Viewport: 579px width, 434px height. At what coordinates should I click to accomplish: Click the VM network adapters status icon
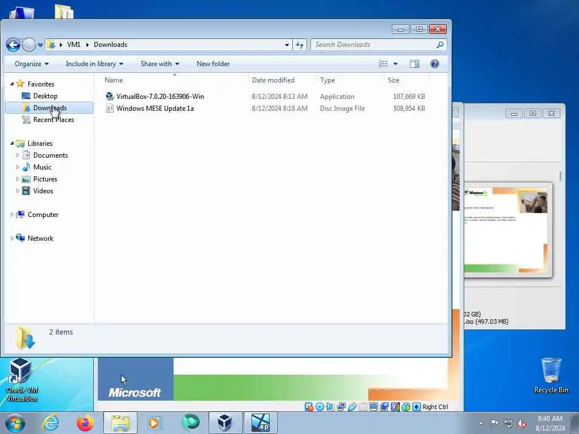(341, 407)
